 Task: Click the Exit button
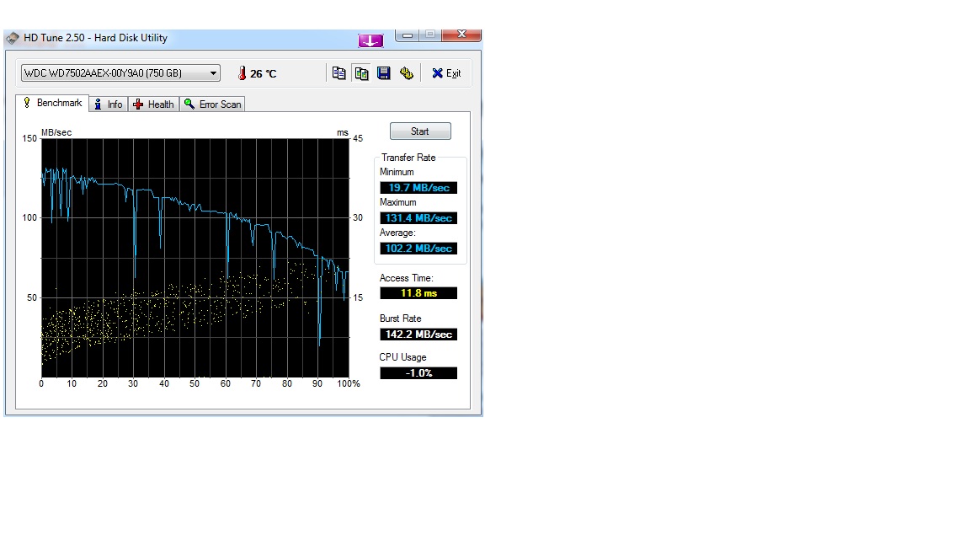pos(446,73)
